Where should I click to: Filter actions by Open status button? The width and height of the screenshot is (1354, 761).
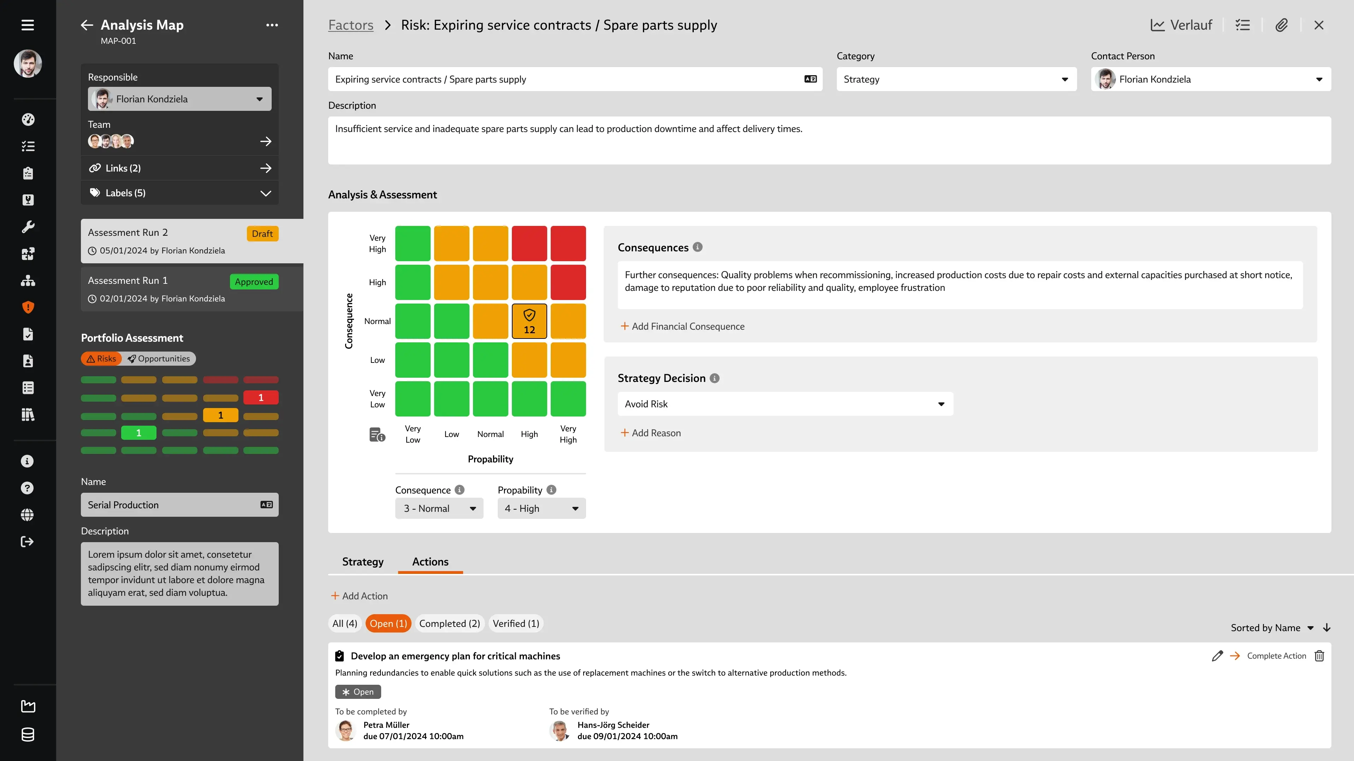point(388,623)
